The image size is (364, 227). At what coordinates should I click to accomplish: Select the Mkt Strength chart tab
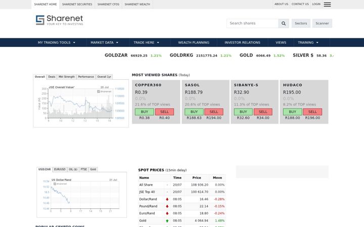tap(67, 77)
